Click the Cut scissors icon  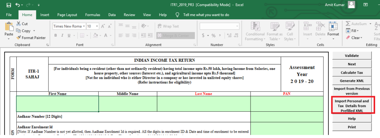click(19, 24)
